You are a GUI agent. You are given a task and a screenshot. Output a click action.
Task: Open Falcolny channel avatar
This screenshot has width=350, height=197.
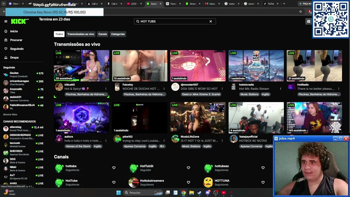tap(117, 87)
